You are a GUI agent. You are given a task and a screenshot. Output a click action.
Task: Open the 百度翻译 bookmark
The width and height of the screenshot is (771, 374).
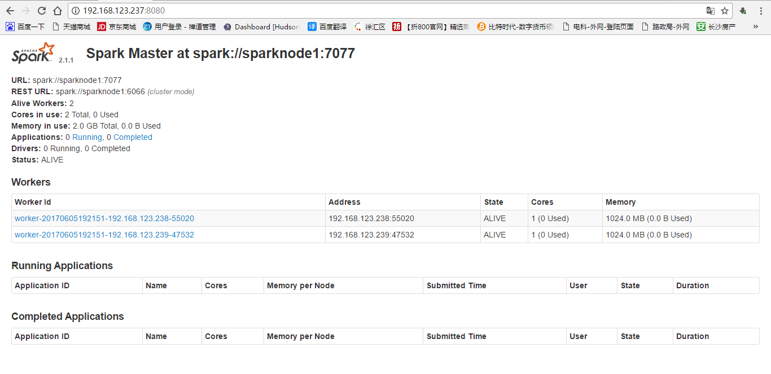(x=327, y=27)
